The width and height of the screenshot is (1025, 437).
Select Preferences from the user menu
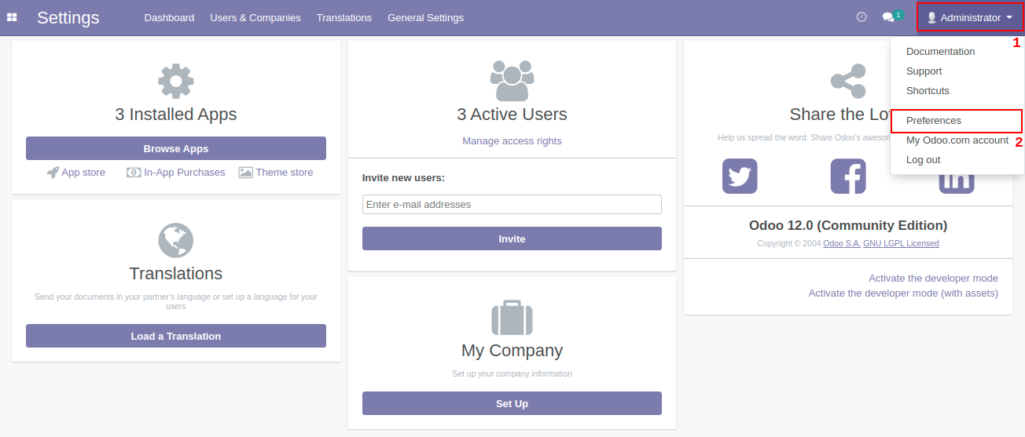click(934, 121)
